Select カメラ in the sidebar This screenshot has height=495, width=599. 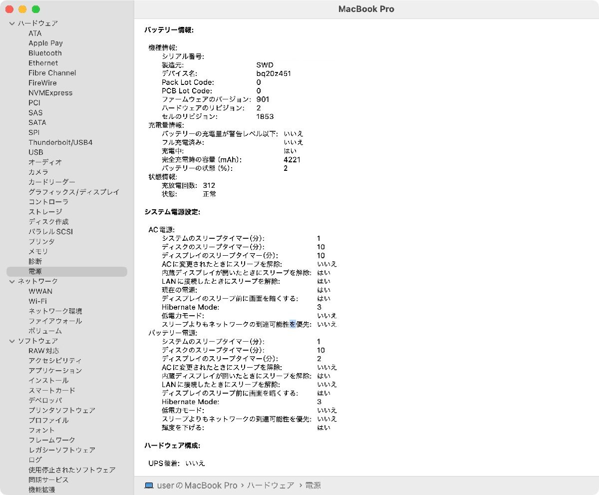click(38, 172)
